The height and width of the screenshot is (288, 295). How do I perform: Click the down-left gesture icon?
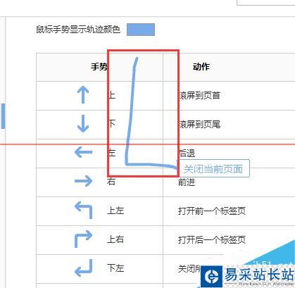point(83,268)
